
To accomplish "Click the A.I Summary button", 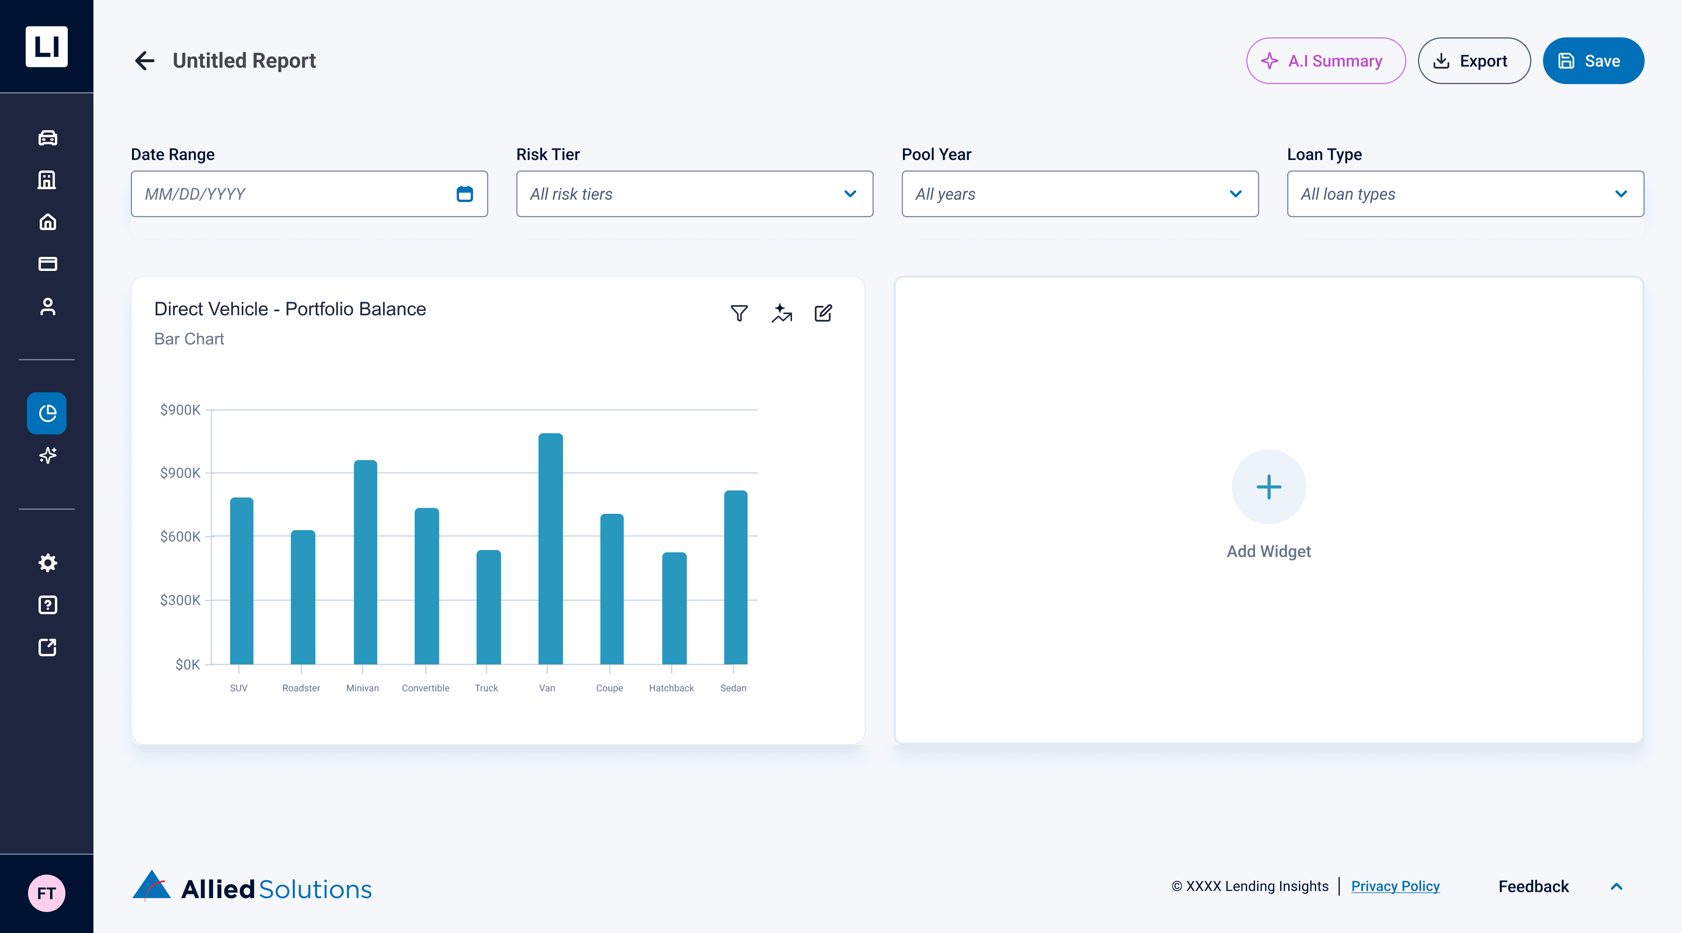I will 1325,61.
